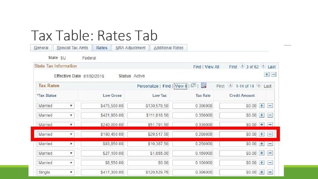Open the General tab
Screen dimensions: 318x179
(x=41, y=48)
